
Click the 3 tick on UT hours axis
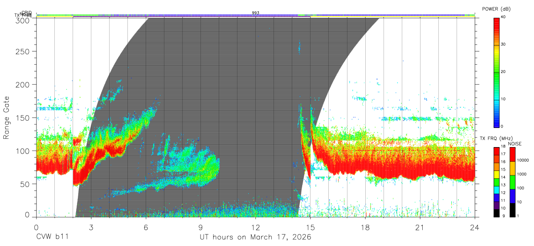click(91, 227)
